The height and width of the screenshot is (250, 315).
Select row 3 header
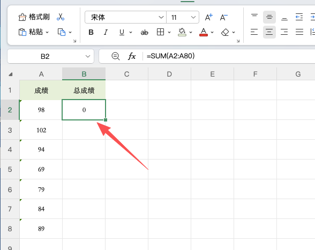(10, 130)
